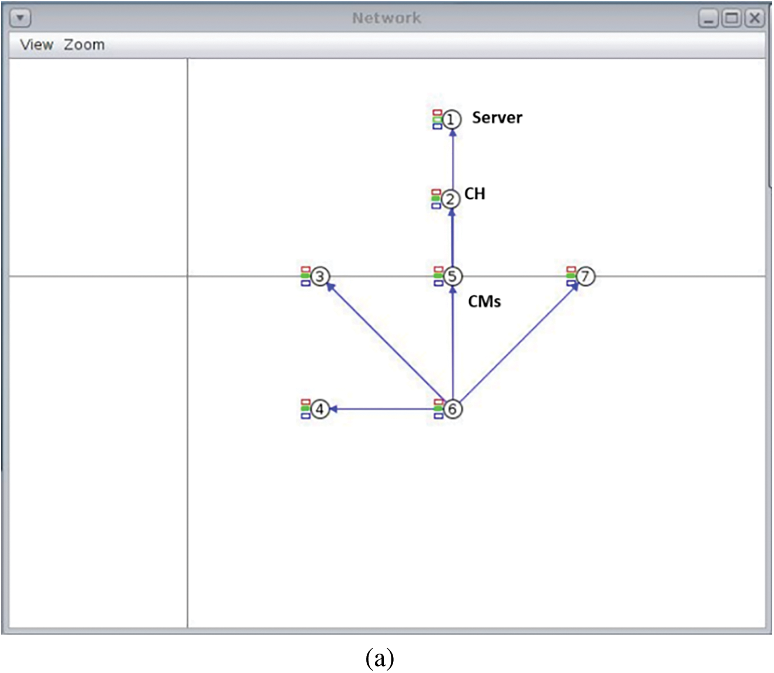Select node 2 cluster head circle
Viewport: 774px width, 673px height.
click(x=451, y=199)
